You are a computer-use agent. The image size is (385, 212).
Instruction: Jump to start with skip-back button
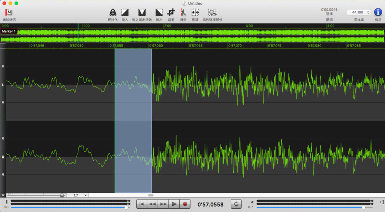click(142, 204)
